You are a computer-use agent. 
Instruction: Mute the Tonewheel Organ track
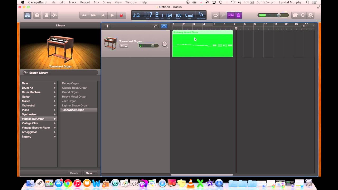(x=122, y=46)
